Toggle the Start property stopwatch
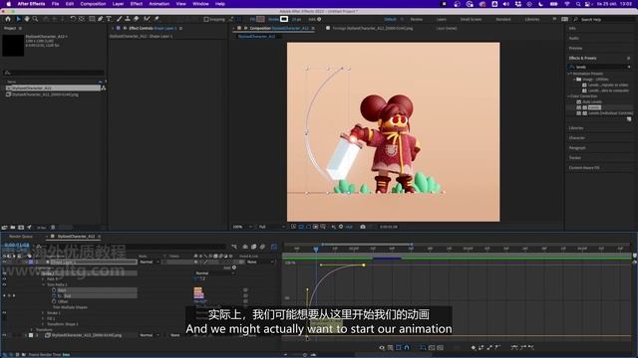The height and width of the screenshot is (358, 638). [54, 290]
